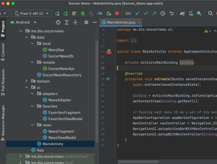
Task: Hide the Project panel with minus icon
Action: coord(95,22)
